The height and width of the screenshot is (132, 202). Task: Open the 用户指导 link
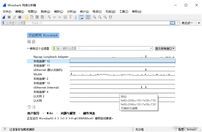pos(33,113)
